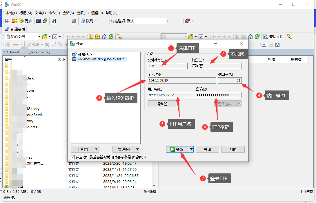Open the 命令(C) menu
Image resolution: width=316 pixels, height=203 pixels.
pyautogui.click(x=54, y=13)
